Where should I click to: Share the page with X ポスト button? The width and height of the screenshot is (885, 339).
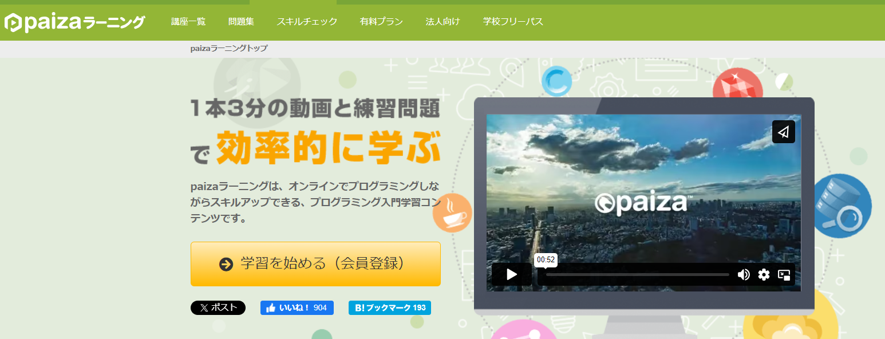[218, 308]
